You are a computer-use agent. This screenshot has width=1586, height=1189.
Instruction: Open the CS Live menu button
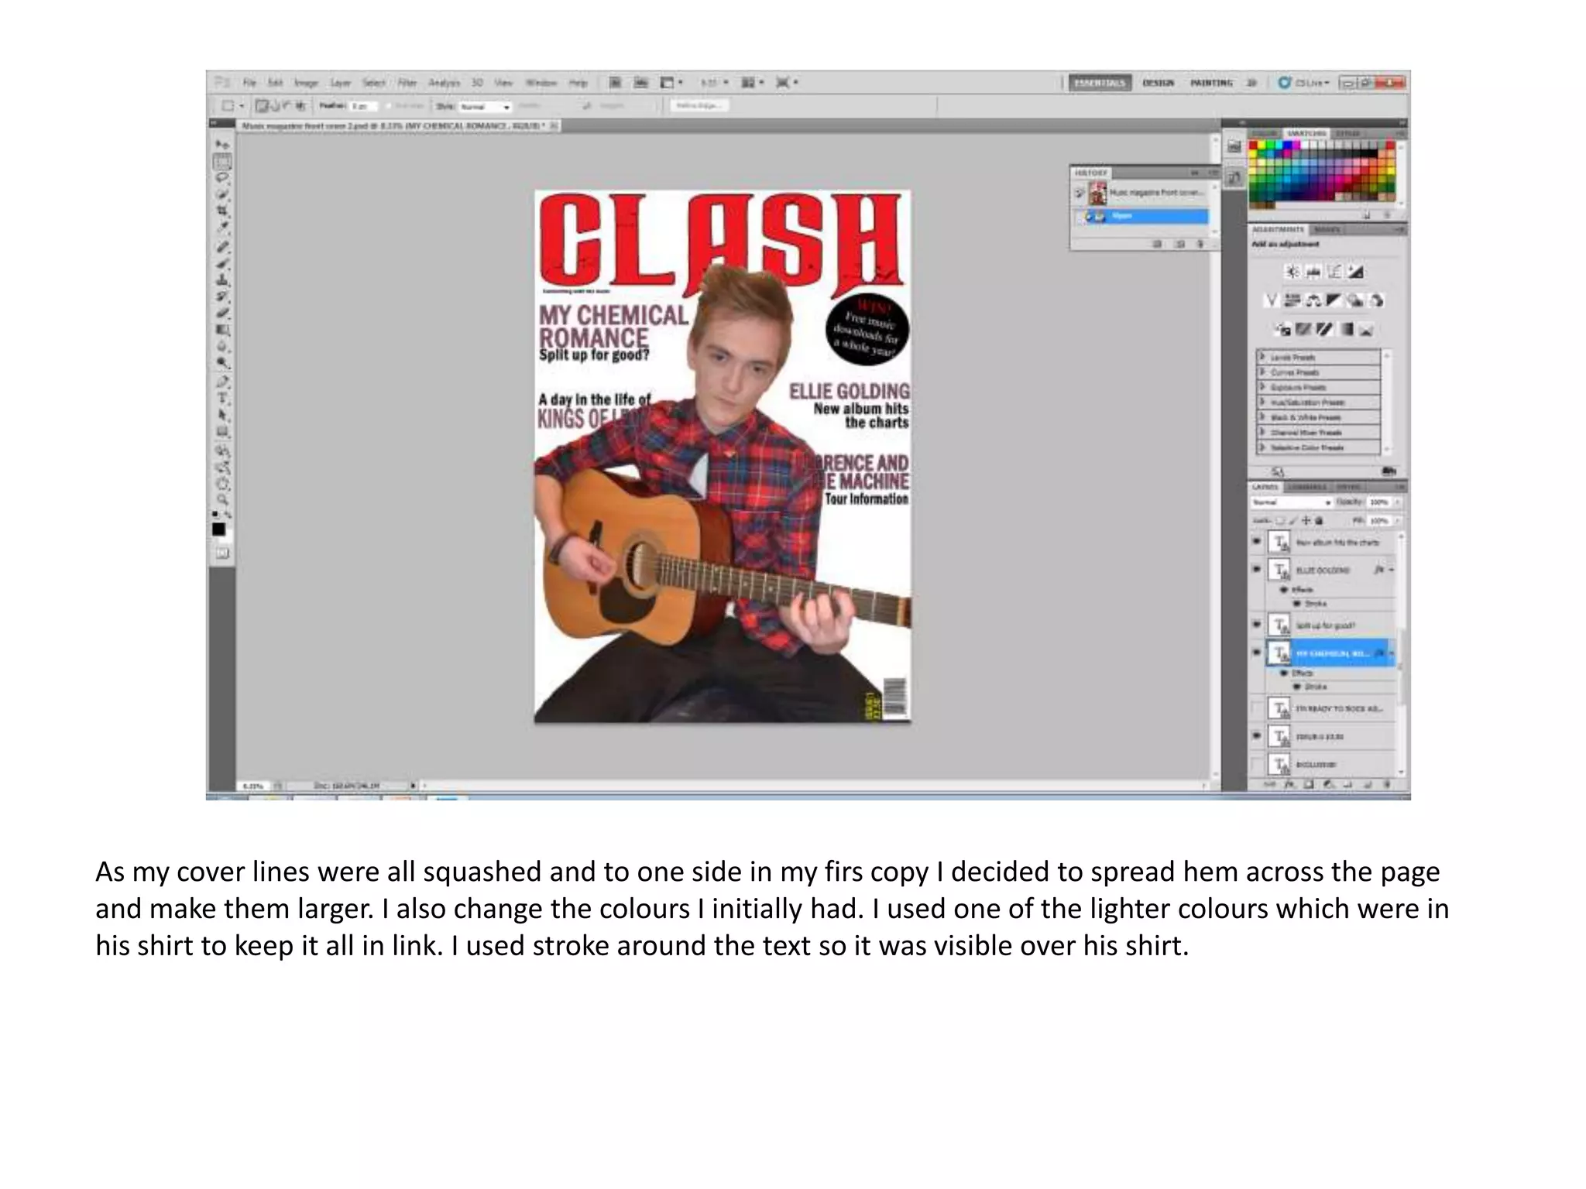point(1303,82)
